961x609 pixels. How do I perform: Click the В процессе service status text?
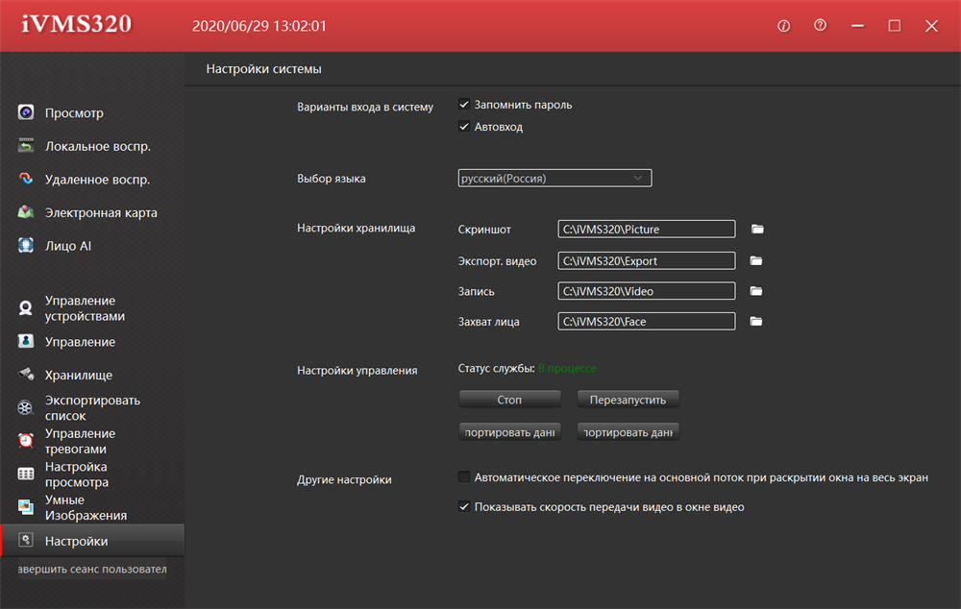[x=567, y=368]
